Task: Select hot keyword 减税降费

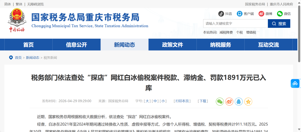Action: 226,33
